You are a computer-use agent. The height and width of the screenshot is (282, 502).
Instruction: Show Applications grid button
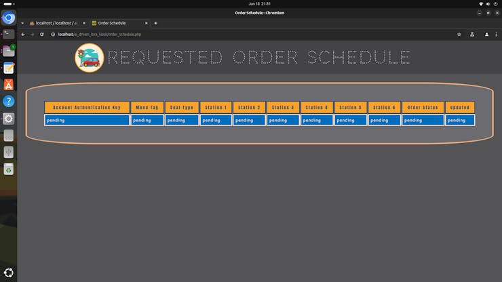pos(9,273)
